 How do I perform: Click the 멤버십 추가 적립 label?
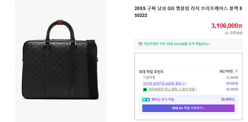pos(162,100)
